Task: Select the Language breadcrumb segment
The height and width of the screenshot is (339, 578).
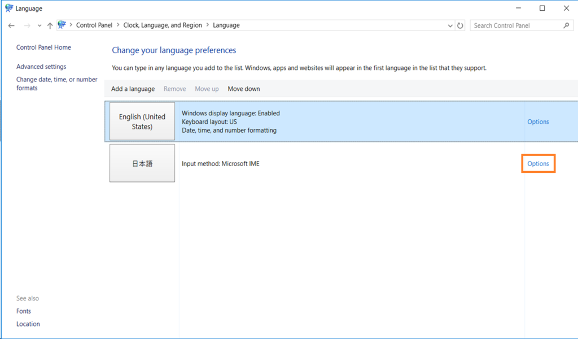Action: click(226, 25)
